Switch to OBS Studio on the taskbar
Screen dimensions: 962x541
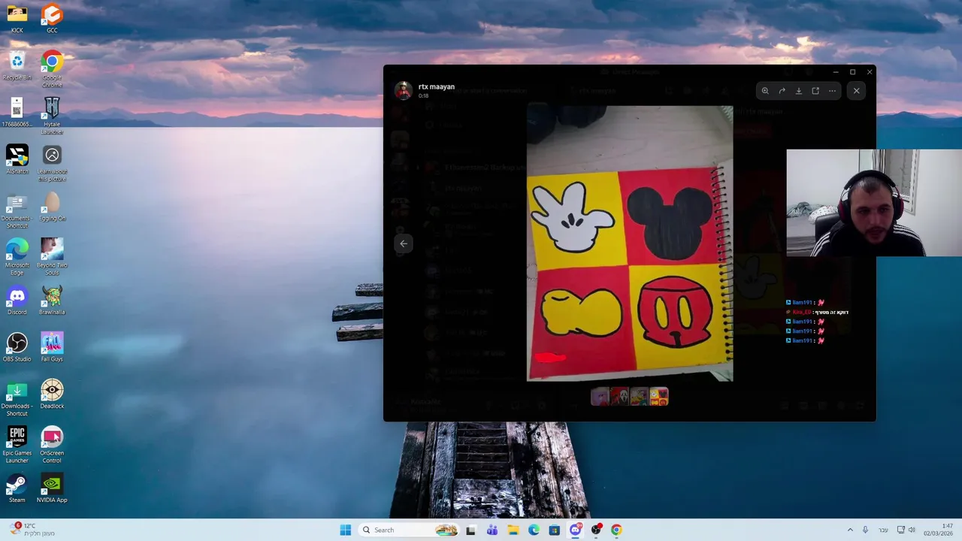(x=596, y=530)
